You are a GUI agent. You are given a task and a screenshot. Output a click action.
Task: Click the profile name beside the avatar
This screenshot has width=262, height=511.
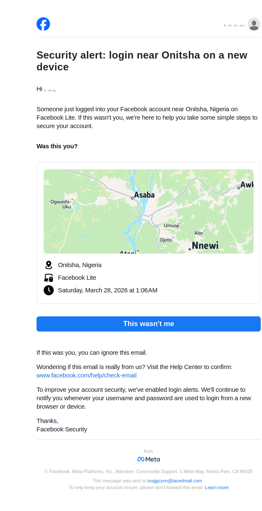coord(234,25)
